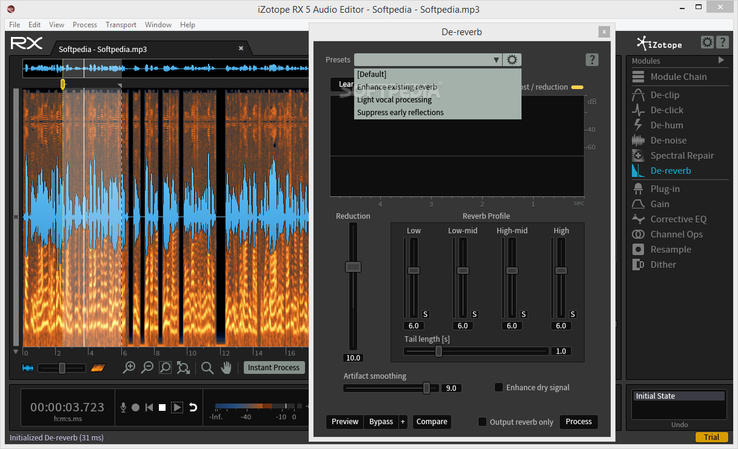Image resolution: width=738 pixels, height=449 pixels.
Task: Play the selection
Action: (177, 408)
